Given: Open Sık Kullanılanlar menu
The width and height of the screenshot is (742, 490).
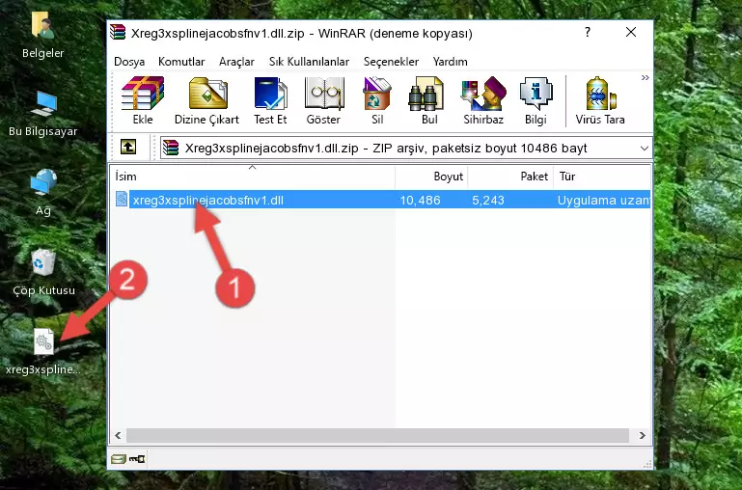Looking at the screenshot, I should pos(309,62).
